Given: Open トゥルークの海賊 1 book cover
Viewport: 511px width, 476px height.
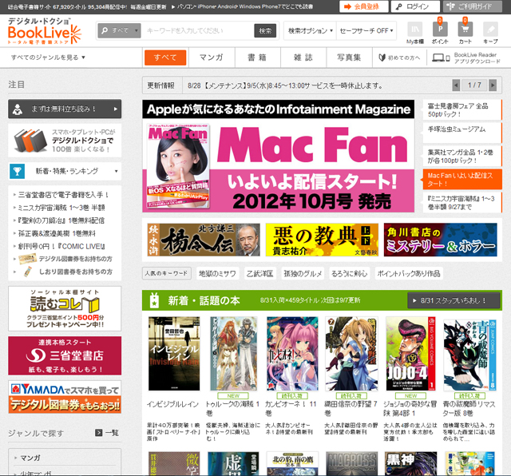Looking at the screenshot, I should click(x=233, y=354).
